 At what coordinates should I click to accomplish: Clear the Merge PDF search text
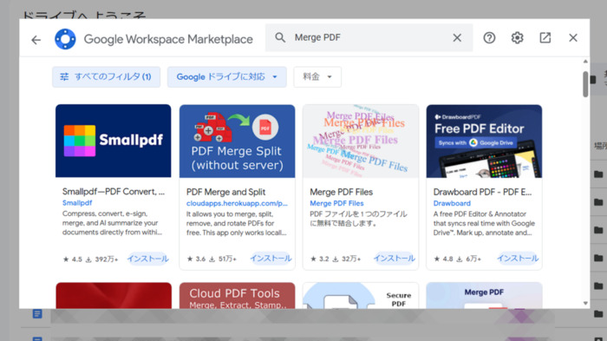(x=457, y=37)
